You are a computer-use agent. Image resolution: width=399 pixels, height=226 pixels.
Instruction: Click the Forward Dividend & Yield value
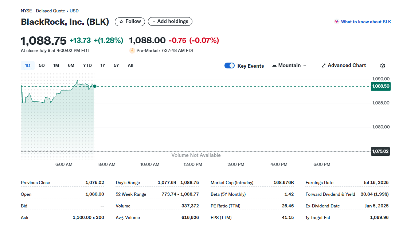[375, 194]
